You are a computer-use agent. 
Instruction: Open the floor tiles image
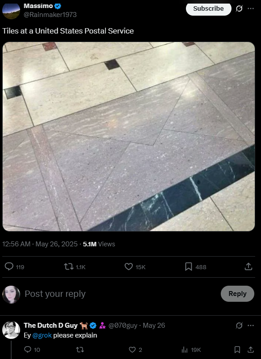[x=129, y=137]
